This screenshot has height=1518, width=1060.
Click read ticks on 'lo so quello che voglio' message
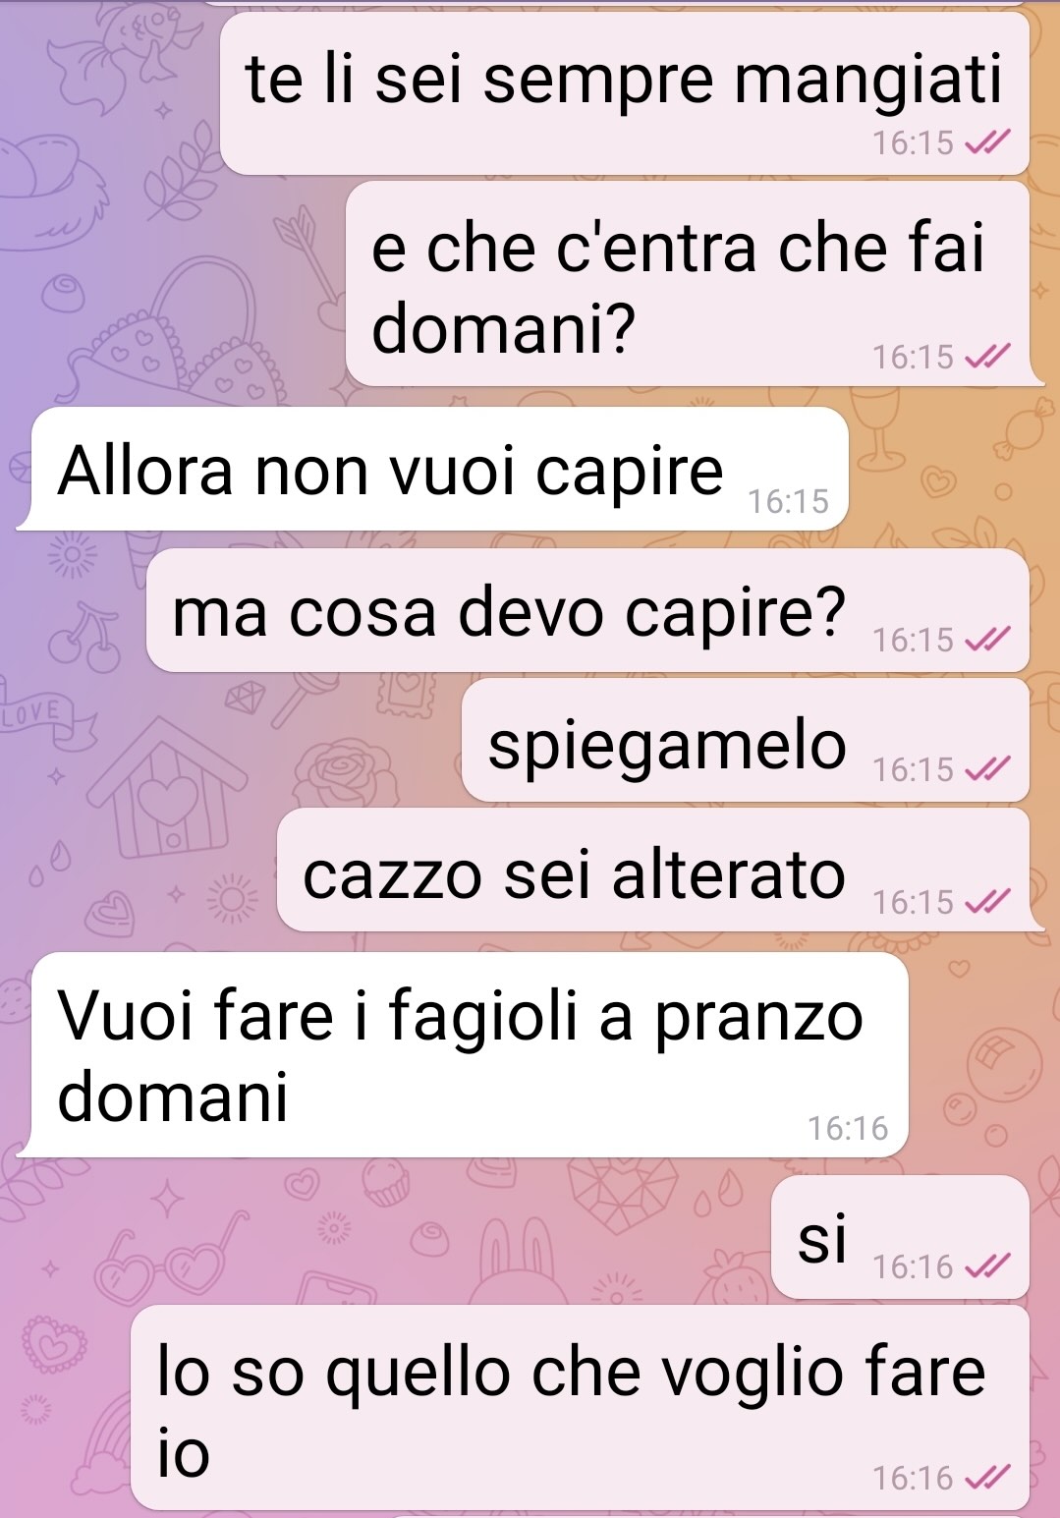pyautogui.click(x=987, y=1477)
